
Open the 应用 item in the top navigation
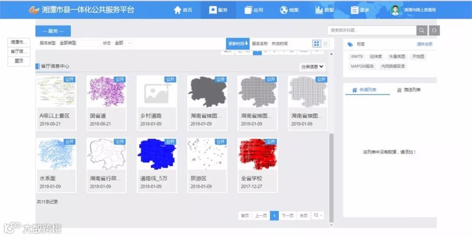coord(254,10)
